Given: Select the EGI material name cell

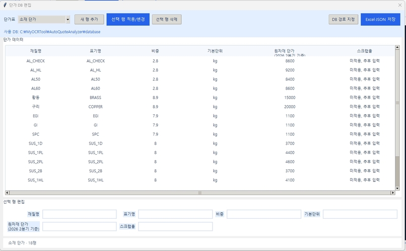Looking at the screenshot, I should tap(36, 116).
